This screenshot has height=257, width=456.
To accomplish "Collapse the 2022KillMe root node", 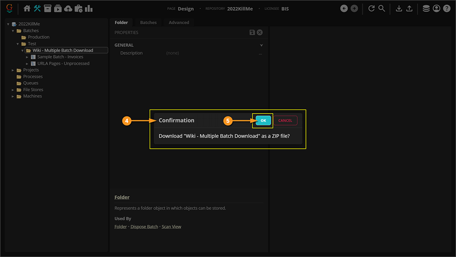I will (x=8, y=24).
